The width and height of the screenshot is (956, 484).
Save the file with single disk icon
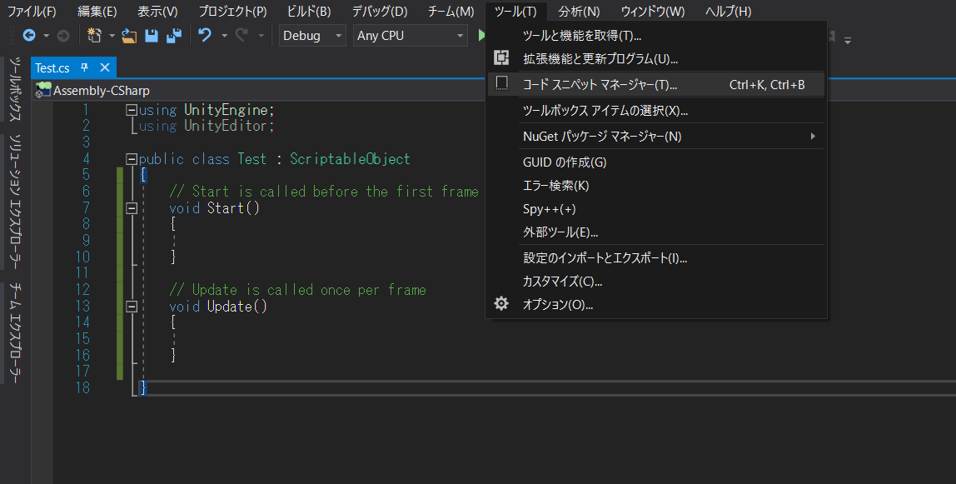coord(152,36)
